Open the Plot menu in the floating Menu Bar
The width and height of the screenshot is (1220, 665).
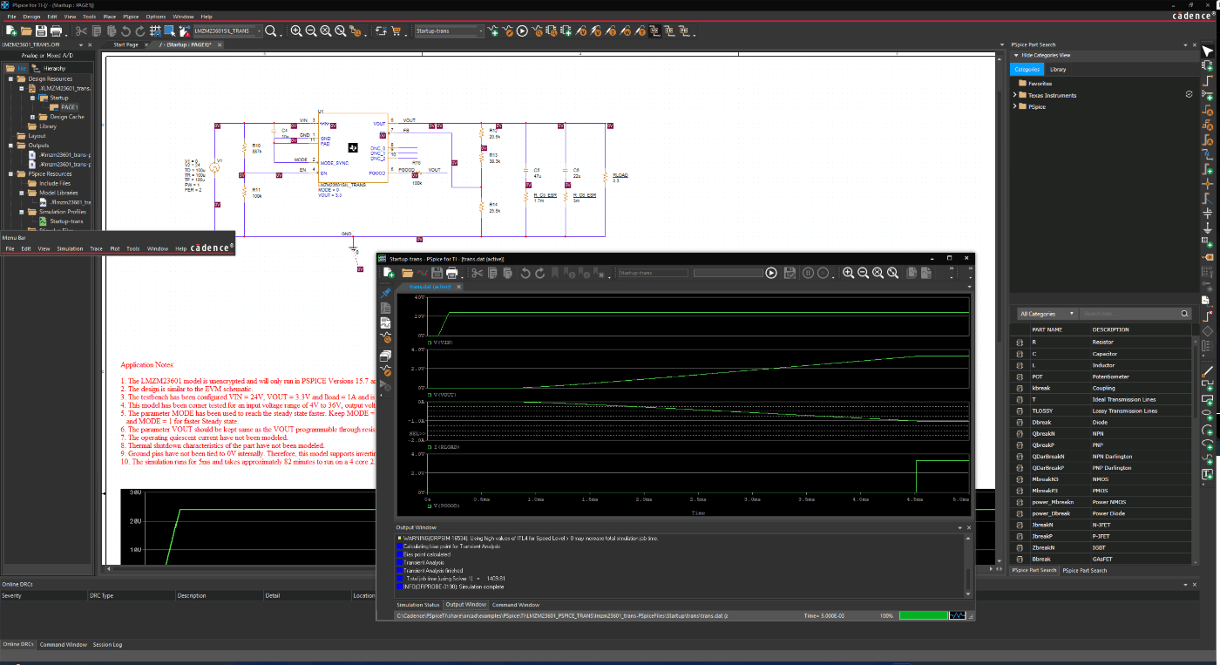[x=115, y=248]
